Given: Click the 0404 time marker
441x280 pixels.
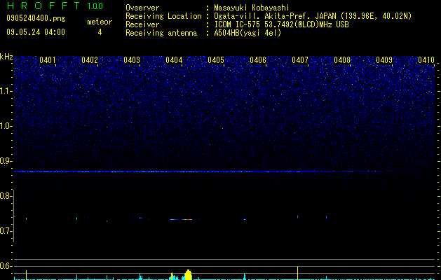Looking at the screenshot, I should (x=174, y=60).
